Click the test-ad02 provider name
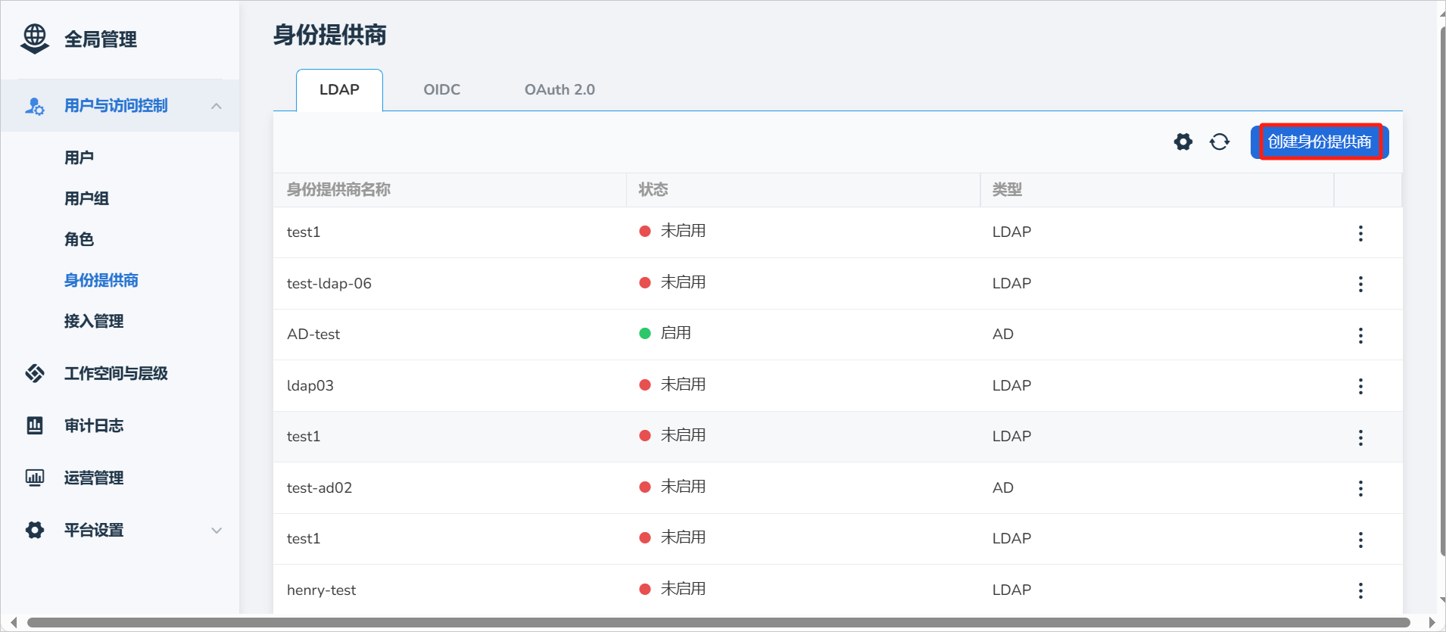1446x632 pixels. (319, 487)
